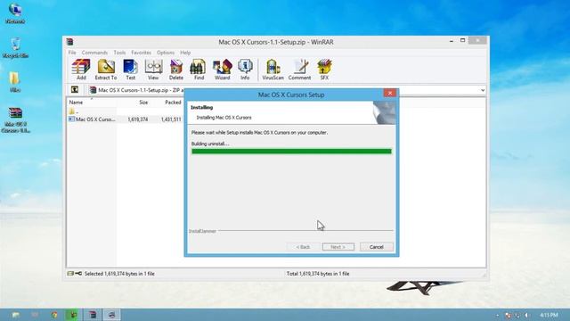Click the Back button in Setup
Screen dimensions: 570x321
(303, 247)
